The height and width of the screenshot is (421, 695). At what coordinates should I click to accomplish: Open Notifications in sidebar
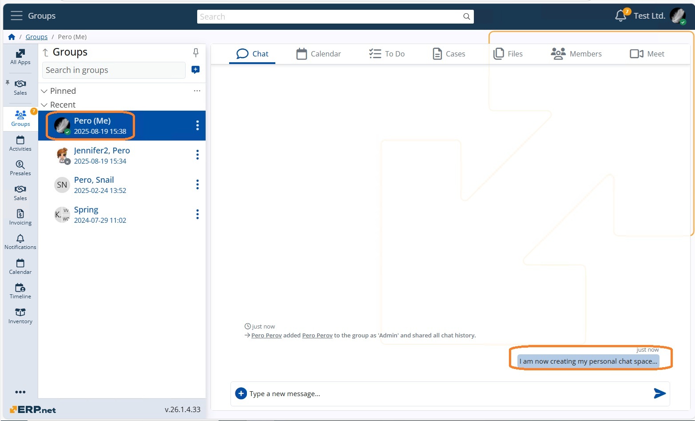pos(20,242)
